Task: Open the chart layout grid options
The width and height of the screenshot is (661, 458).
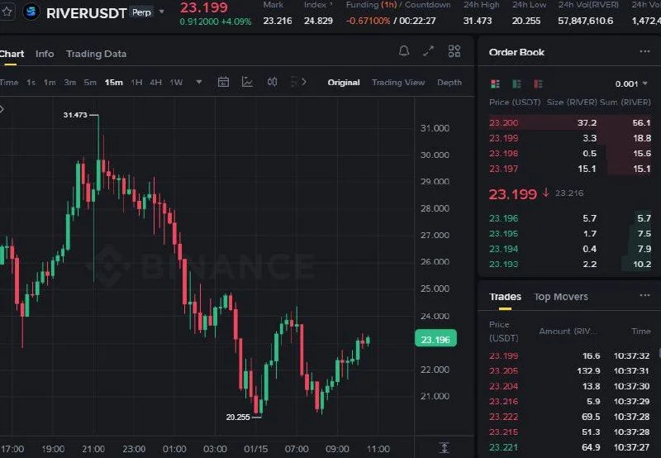Action: (x=454, y=51)
